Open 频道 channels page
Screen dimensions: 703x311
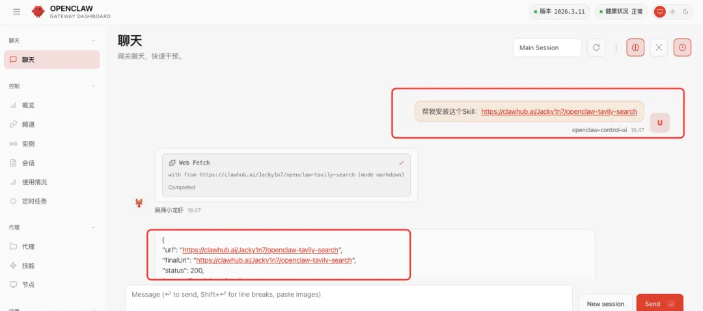[52, 124]
